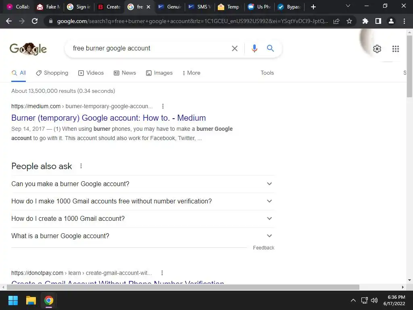Switch to the Fake M tab
The width and height of the screenshot is (413, 310).
tap(48, 7)
